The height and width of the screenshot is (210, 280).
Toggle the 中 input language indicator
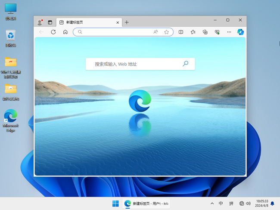(221, 204)
